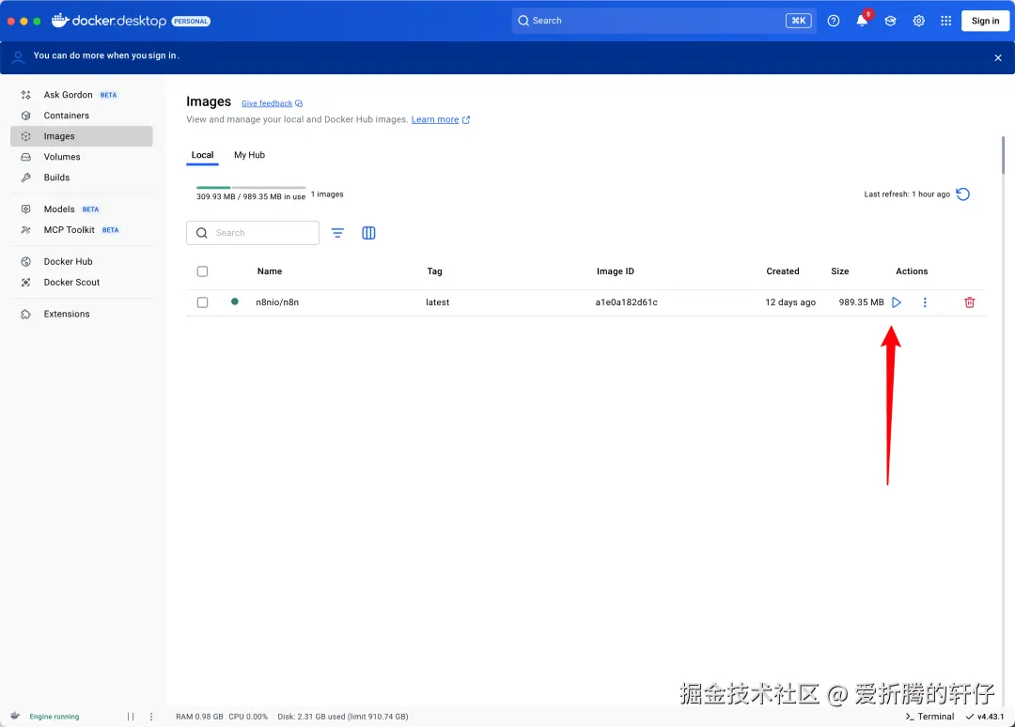Open Docker Desktop settings gear
This screenshot has height=727, width=1015.
[x=918, y=20]
